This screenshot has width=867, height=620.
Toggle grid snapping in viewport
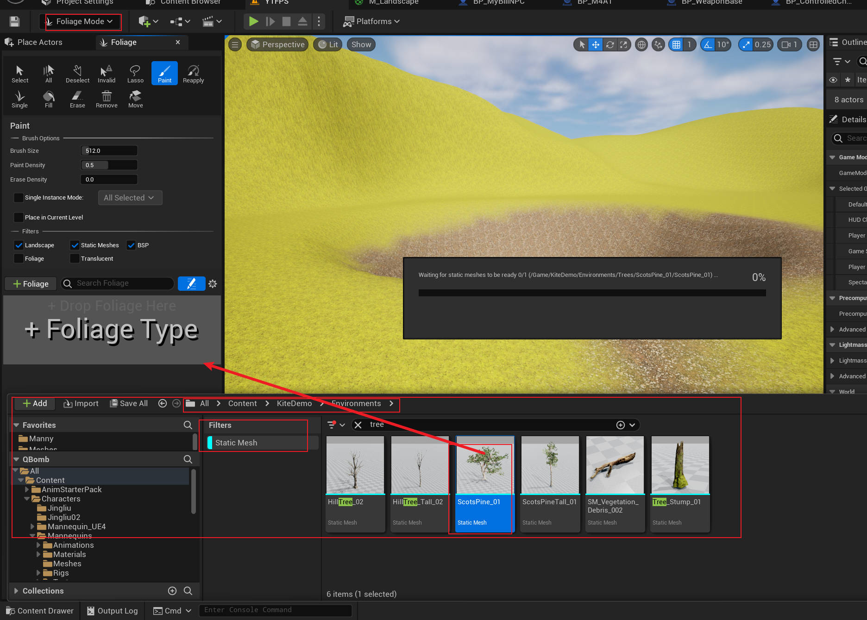(676, 44)
